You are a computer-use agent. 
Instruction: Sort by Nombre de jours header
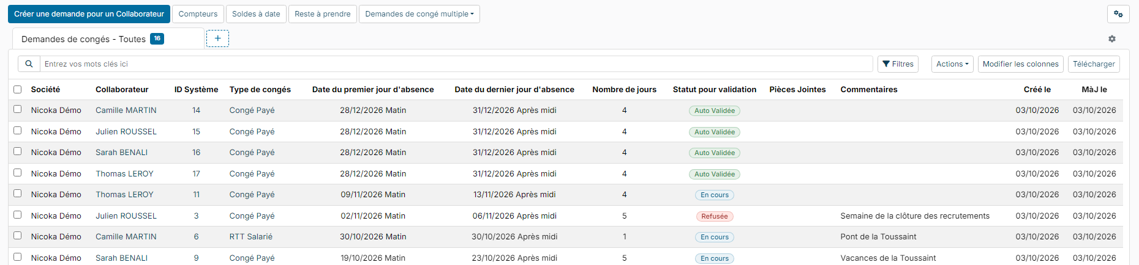pos(624,90)
